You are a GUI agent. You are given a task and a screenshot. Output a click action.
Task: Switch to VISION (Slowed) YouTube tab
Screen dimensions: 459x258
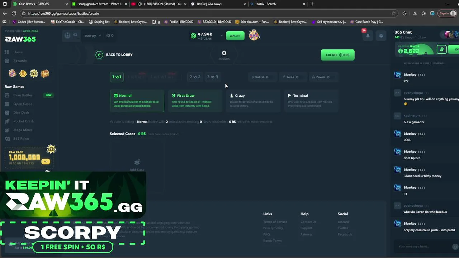(x=158, y=4)
